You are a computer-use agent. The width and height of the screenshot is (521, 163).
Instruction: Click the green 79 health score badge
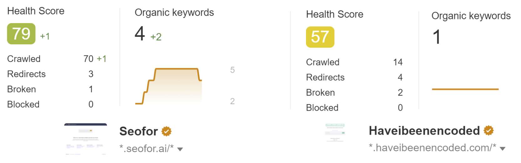(21, 34)
